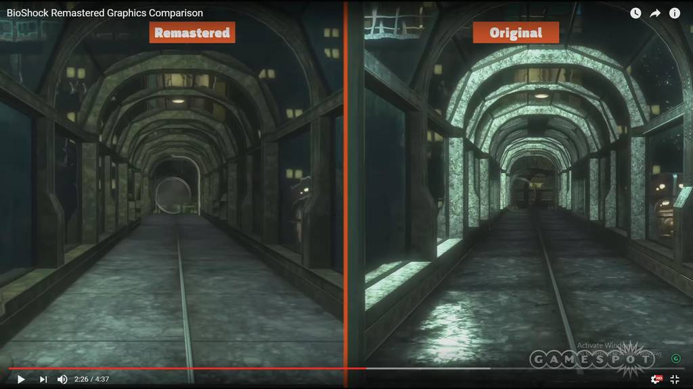The image size is (693, 389).
Task: Mute the video volume
Action: 62,379
